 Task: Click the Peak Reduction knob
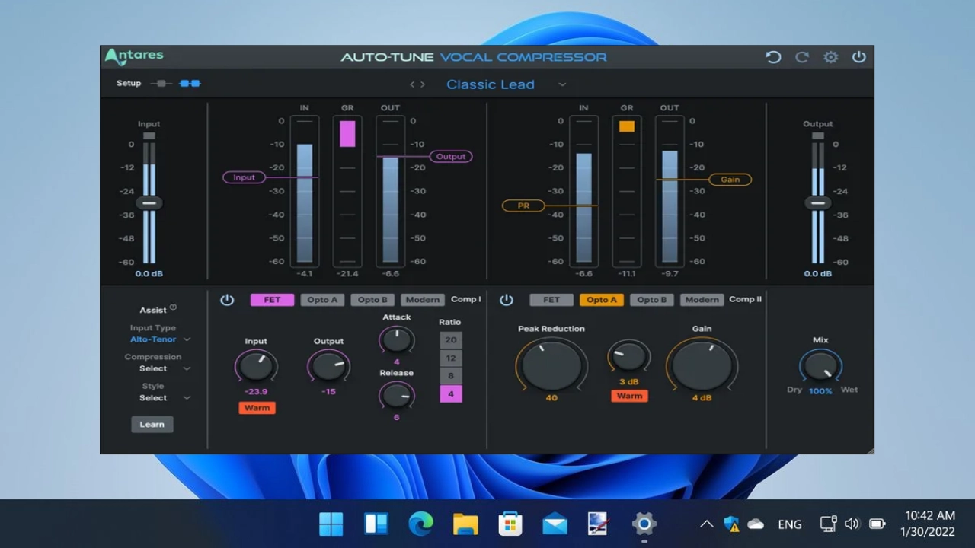(551, 365)
